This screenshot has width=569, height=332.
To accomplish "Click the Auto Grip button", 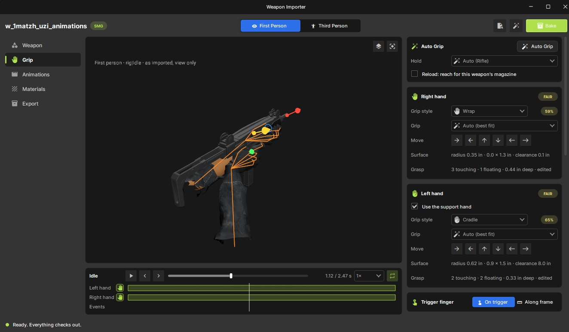I will coord(537,46).
